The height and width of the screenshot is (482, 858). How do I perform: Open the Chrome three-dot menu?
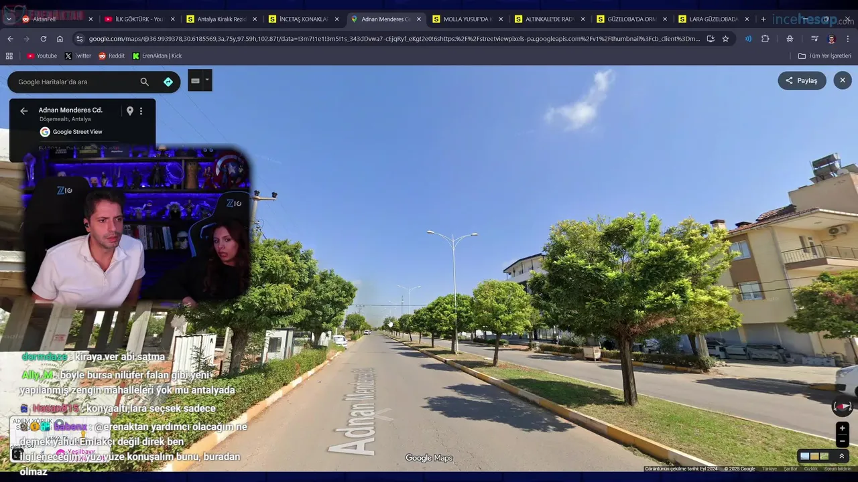coord(848,39)
